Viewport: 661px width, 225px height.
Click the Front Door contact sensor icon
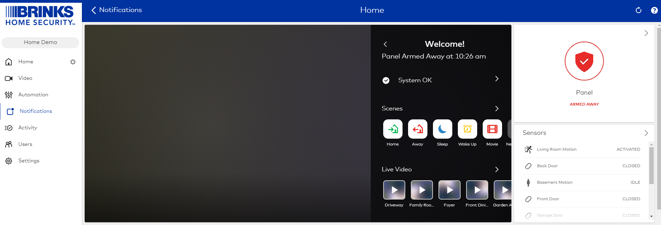coord(528,199)
